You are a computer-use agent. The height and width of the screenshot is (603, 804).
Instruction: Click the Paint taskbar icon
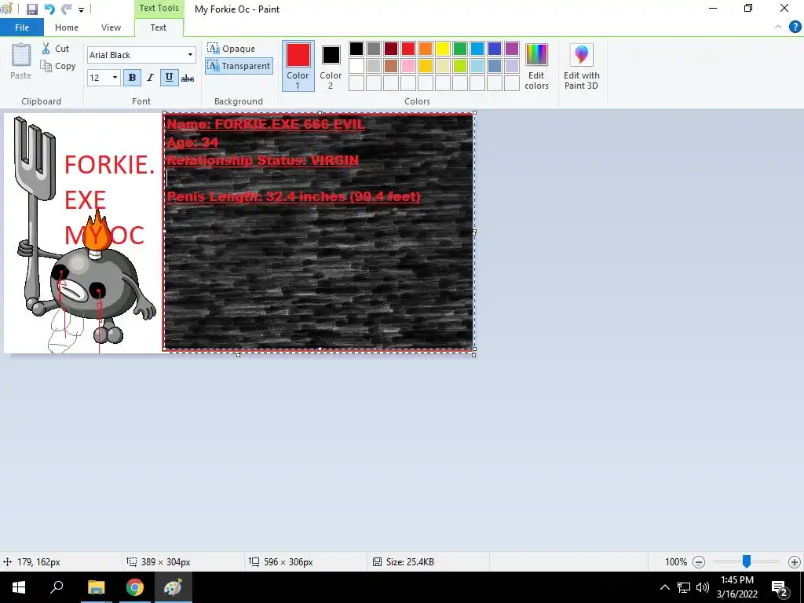click(174, 587)
